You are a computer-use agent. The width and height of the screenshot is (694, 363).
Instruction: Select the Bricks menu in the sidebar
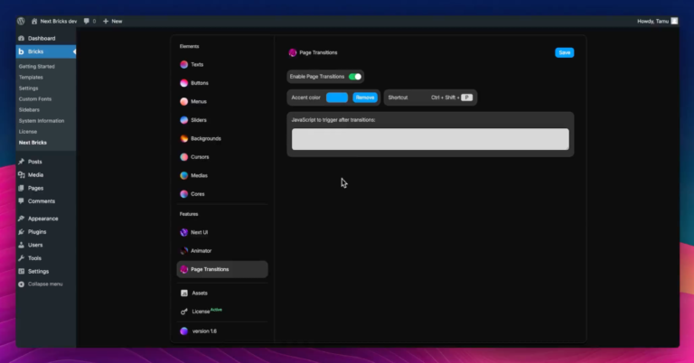(46, 51)
